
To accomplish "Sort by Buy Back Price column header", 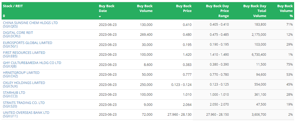I will [184, 8].
